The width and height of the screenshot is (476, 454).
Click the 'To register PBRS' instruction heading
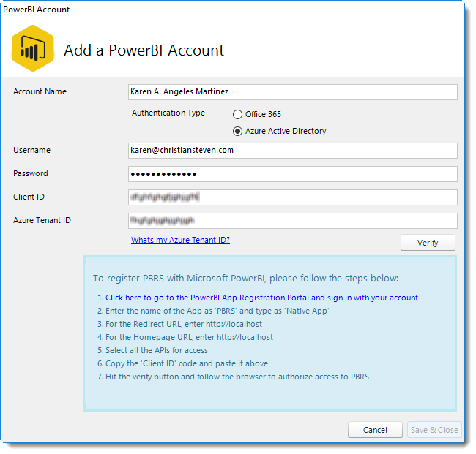coord(245,279)
